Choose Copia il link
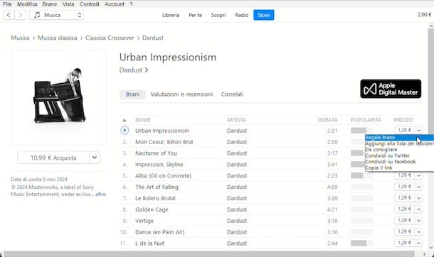This screenshot has height=257, width=434. [399, 168]
